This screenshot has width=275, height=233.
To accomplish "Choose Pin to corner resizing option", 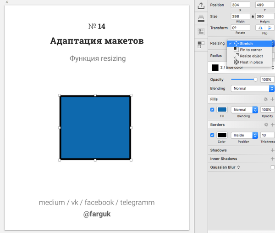I will (250, 50).
